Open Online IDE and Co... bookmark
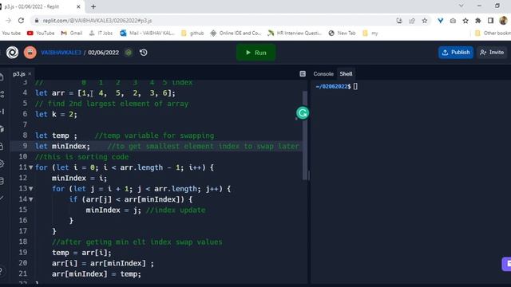 [x=236, y=33]
